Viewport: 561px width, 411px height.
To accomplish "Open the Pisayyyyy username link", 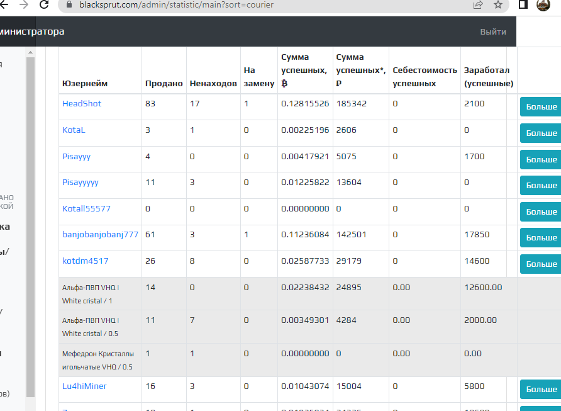I will coord(80,183).
